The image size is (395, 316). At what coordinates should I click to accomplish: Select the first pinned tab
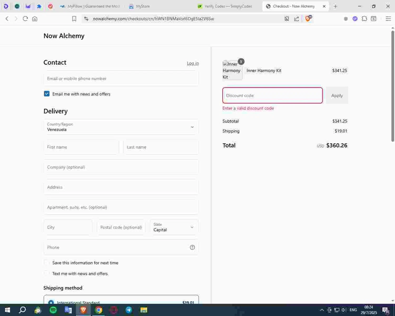click(6, 6)
